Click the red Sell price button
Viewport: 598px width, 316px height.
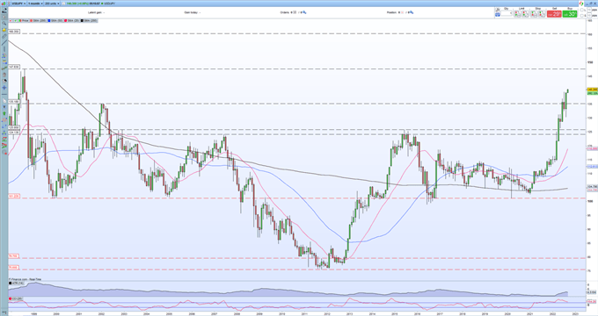tap(554, 14)
